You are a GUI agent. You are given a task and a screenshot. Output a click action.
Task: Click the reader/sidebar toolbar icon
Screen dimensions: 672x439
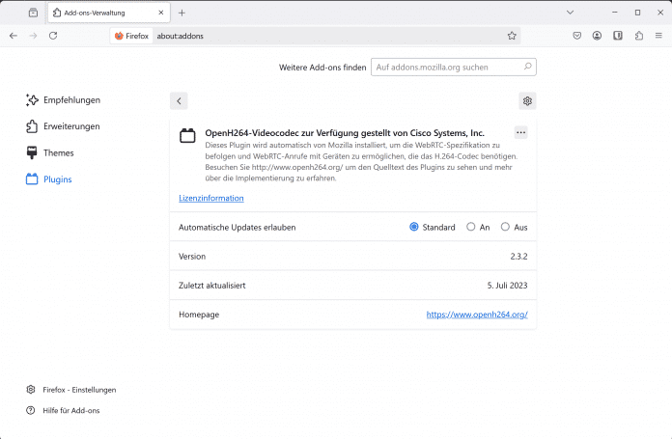click(618, 36)
